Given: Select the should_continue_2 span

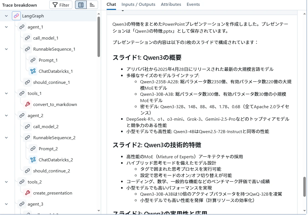Looking at the screenshot, I should 52,171.
